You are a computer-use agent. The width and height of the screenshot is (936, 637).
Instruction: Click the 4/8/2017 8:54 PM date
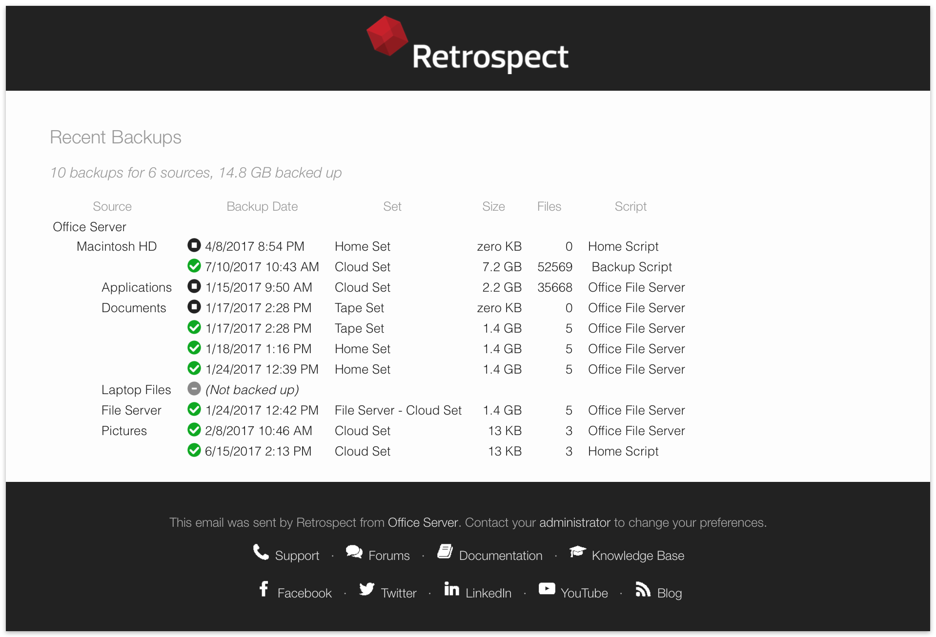[254, 246]
